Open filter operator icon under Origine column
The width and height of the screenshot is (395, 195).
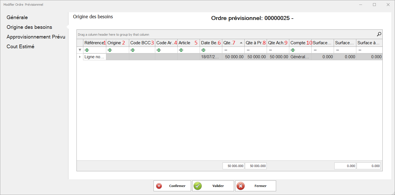click(x=109, y=50)
